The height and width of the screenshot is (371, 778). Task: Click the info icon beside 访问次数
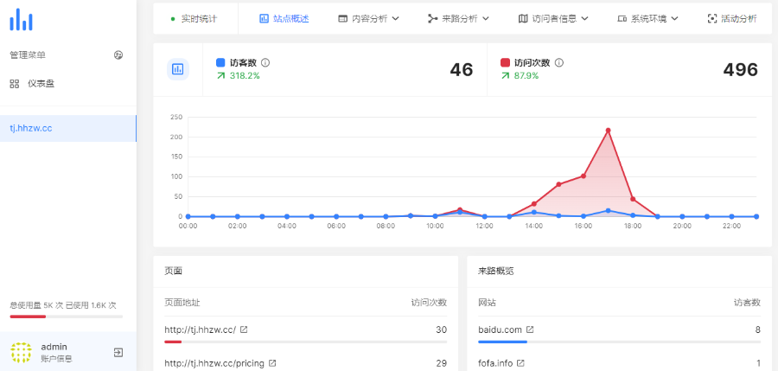[x=559, y=62]
